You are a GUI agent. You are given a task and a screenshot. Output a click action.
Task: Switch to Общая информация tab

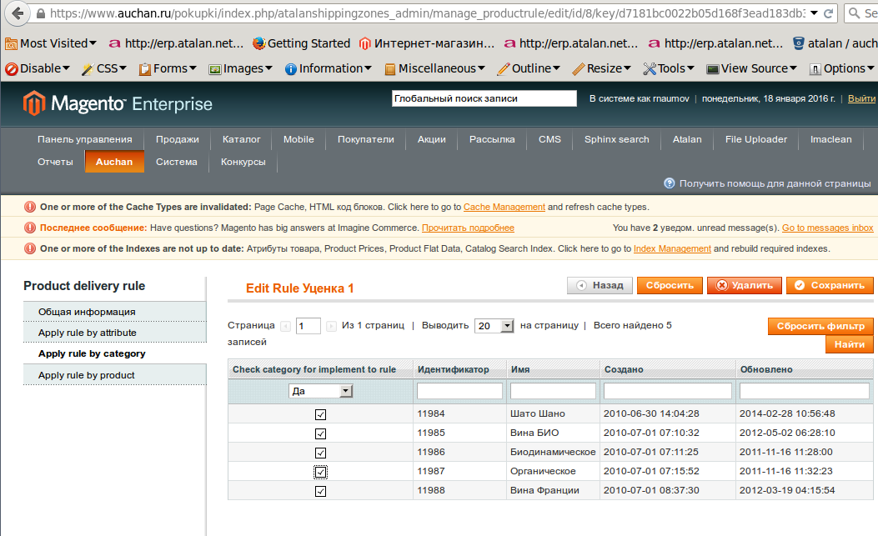pyautogui.click(x=115, y=312)
